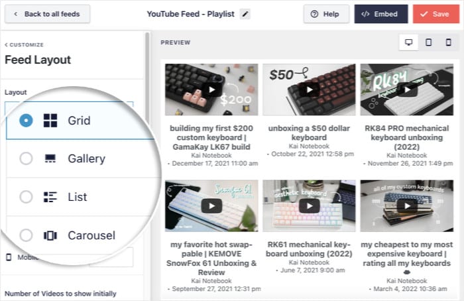Click the List layout icon
The image size is (464, 301).
[x=50, y=197]
